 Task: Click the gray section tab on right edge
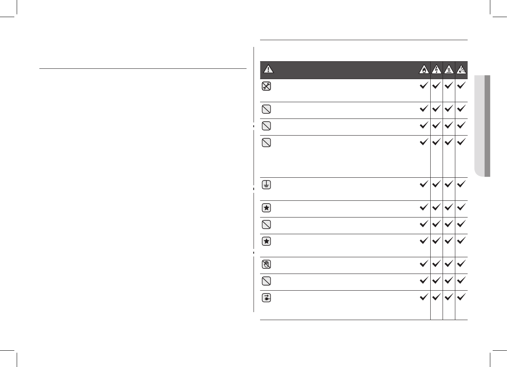point(483,126)
